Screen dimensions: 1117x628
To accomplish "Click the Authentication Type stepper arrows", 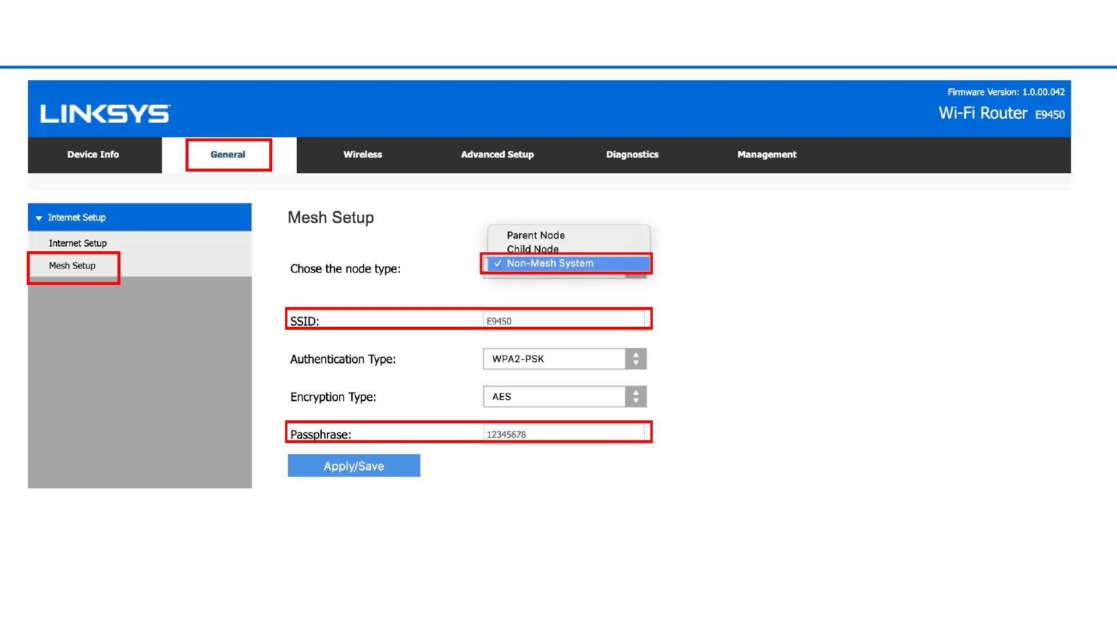I will 636,359.
